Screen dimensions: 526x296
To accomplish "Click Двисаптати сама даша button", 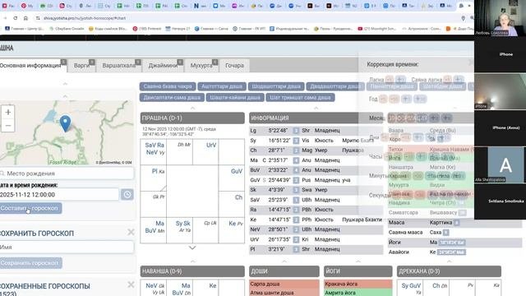I will point(172,98).
